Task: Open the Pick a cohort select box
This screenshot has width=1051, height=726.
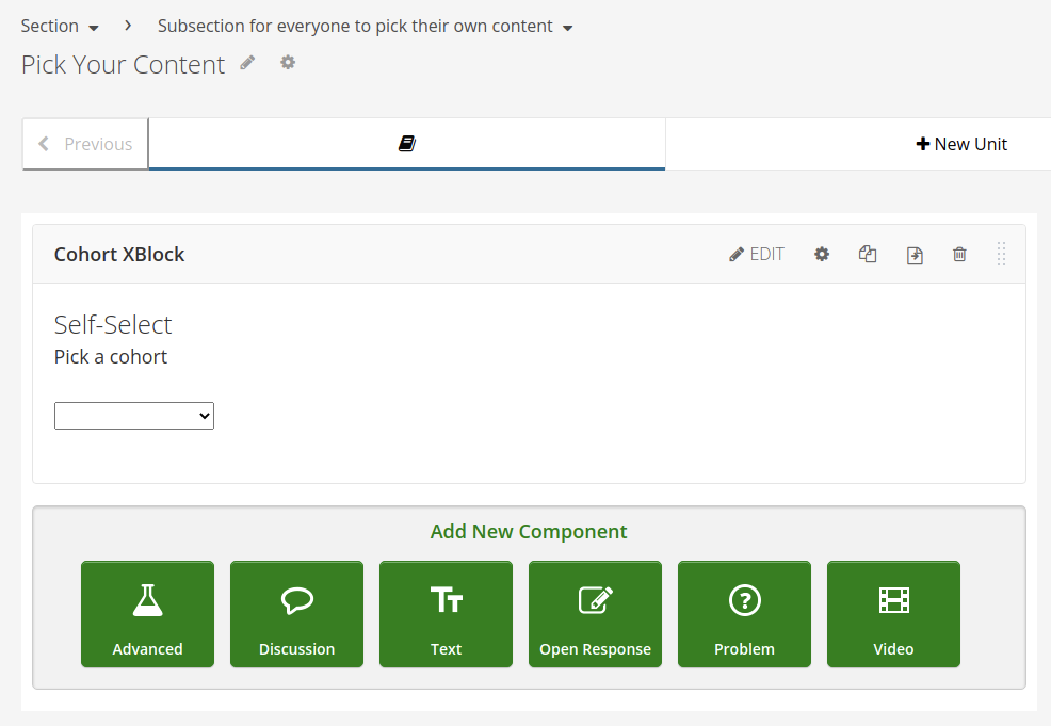Action: click(134, 416)
